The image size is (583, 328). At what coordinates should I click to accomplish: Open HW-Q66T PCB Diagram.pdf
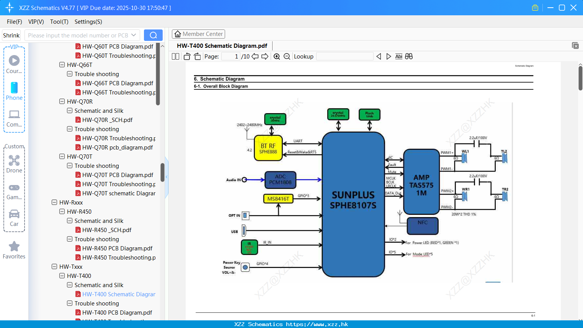coord(118,83)
